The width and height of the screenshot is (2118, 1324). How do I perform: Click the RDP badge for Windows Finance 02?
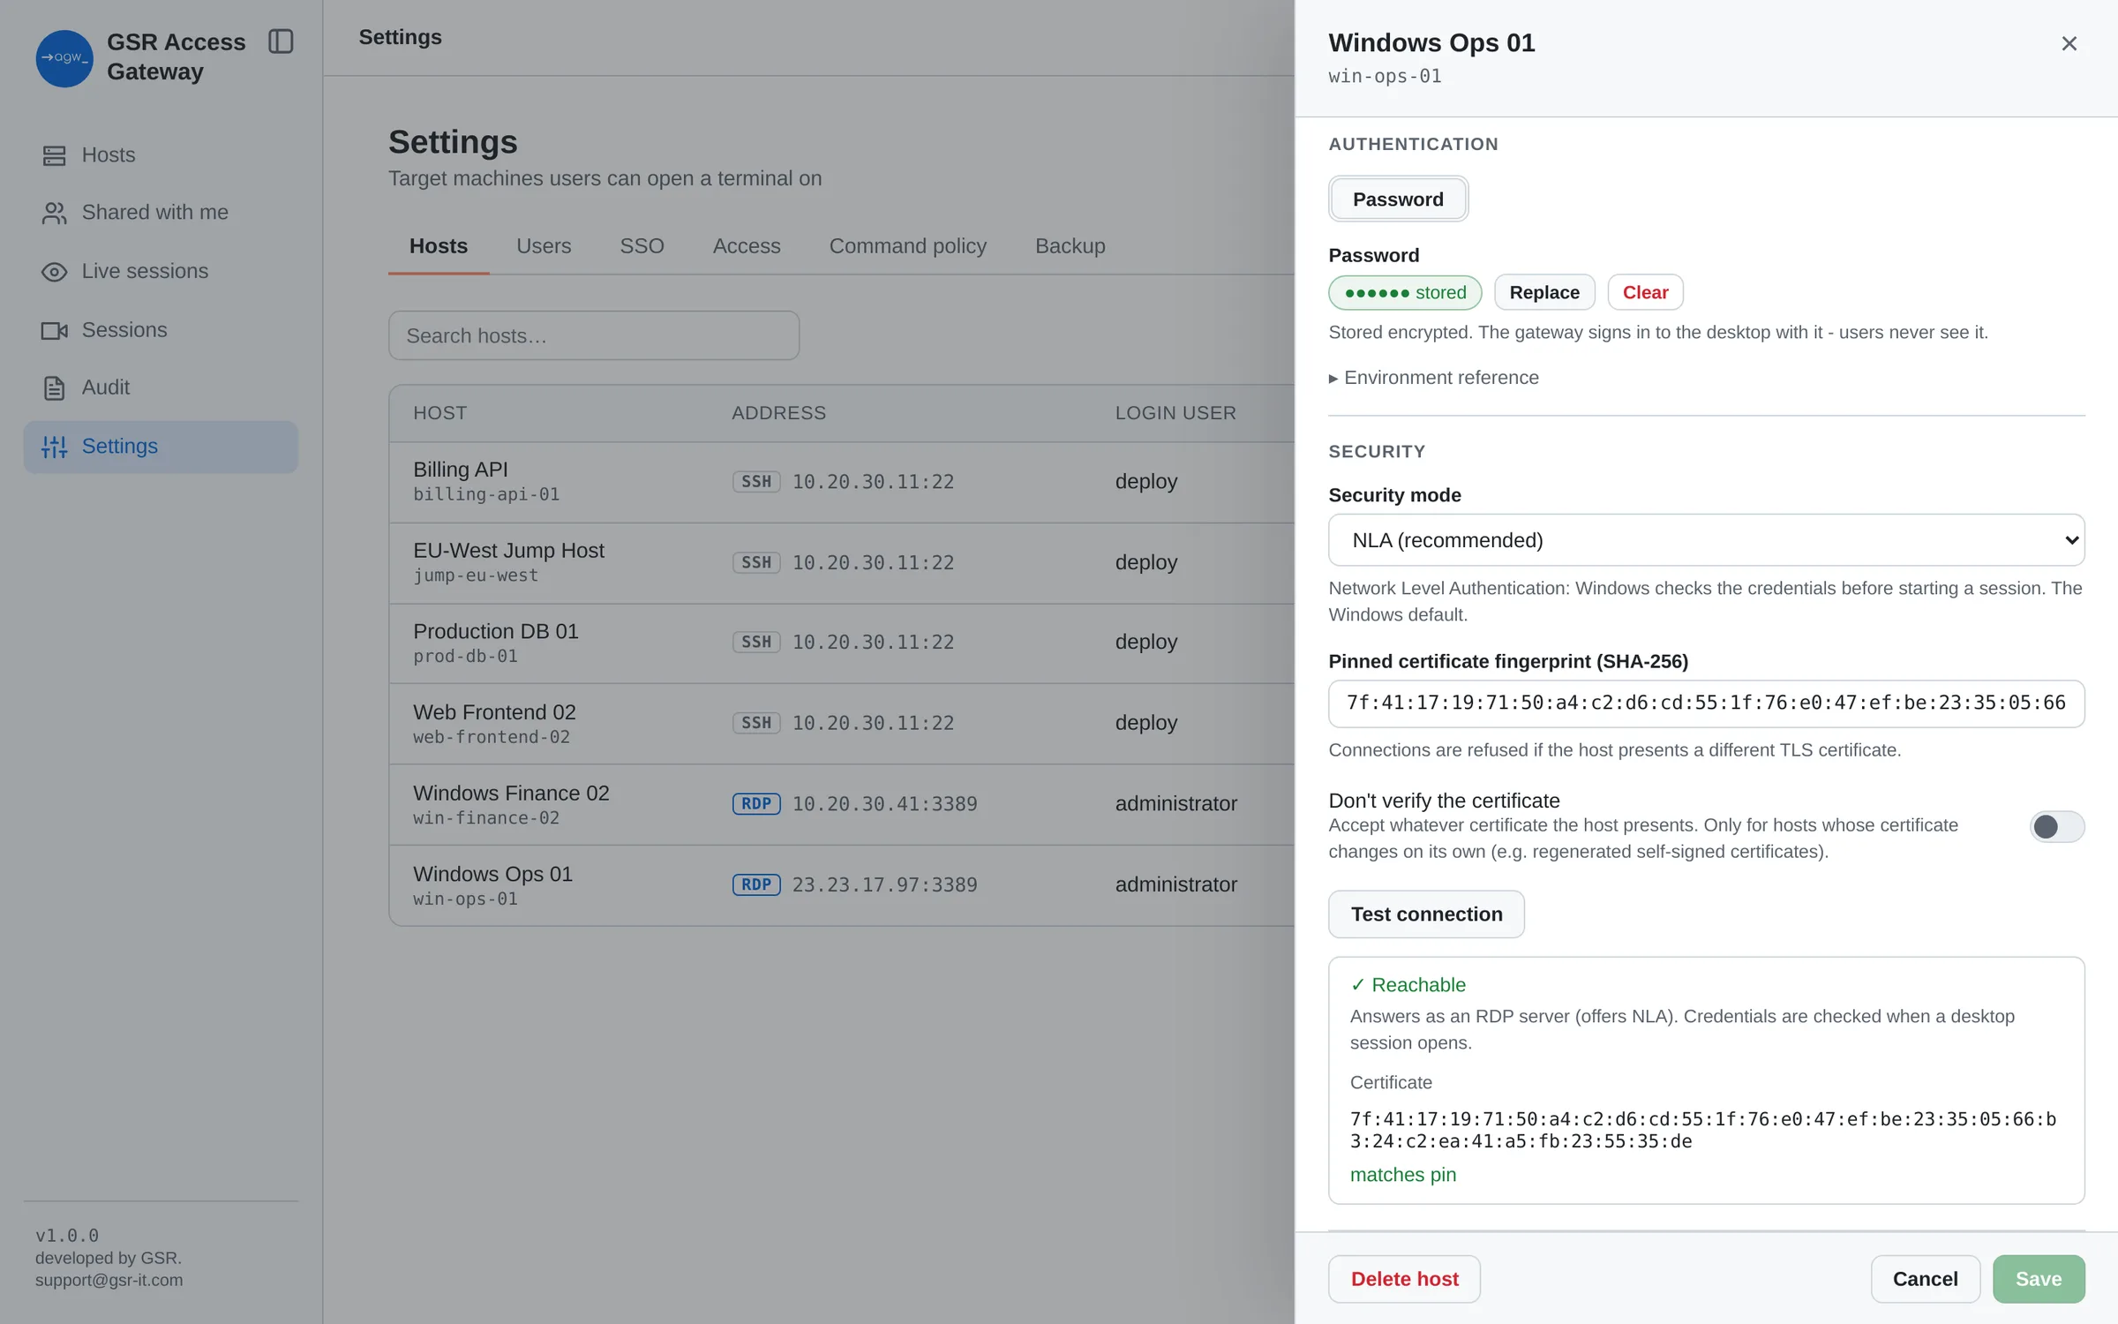pos(756,804)
